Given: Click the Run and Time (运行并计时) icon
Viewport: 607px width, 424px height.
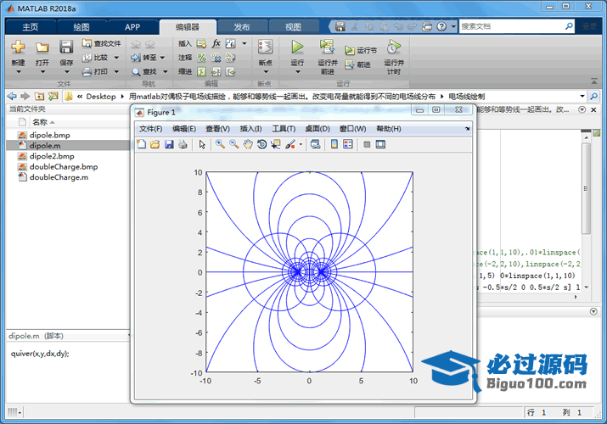Looking at the screenshot, I should click(x=394, y=47).
